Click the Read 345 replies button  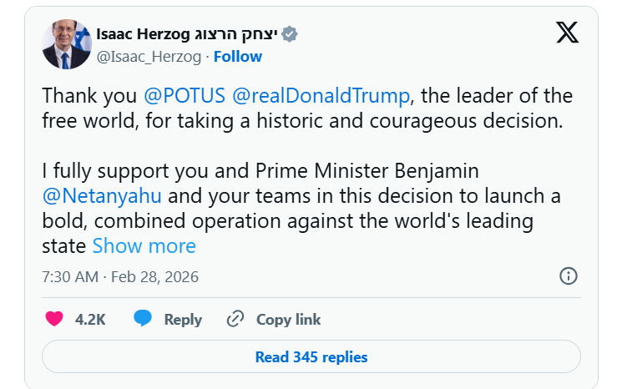(311, 356)
